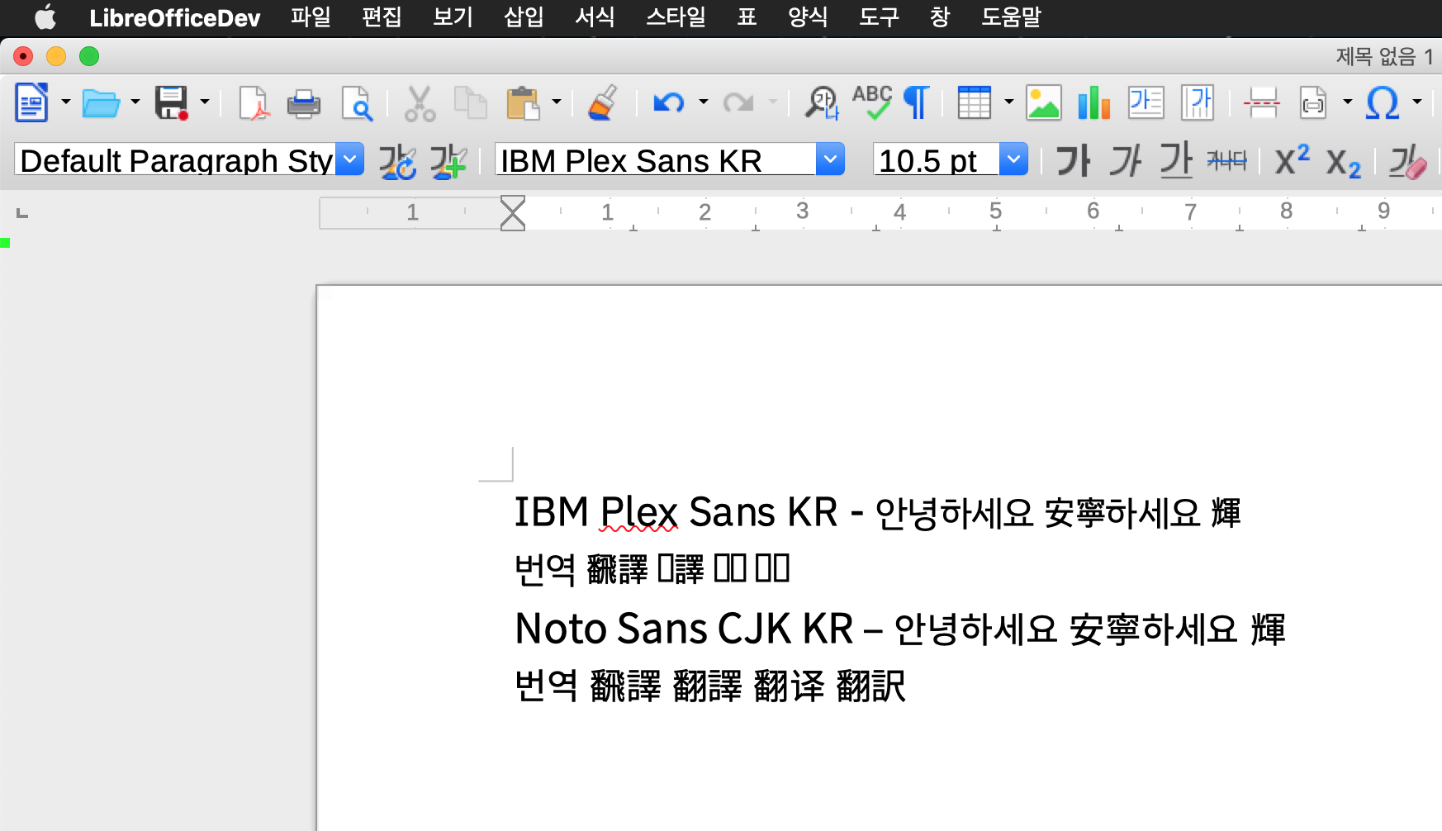Run the ABC spelling check
This screenshot has height=831, width=1442.
coord(872,102)
